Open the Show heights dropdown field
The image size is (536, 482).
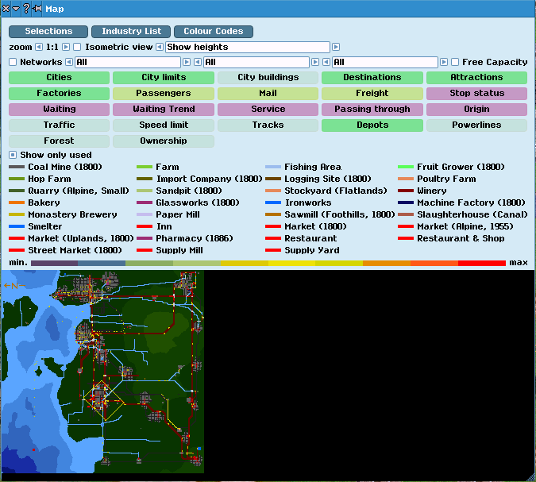tap(247, 47)
